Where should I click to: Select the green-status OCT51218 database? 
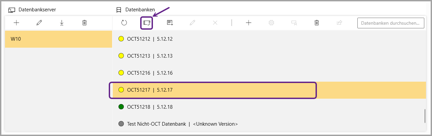pos(150,107)
